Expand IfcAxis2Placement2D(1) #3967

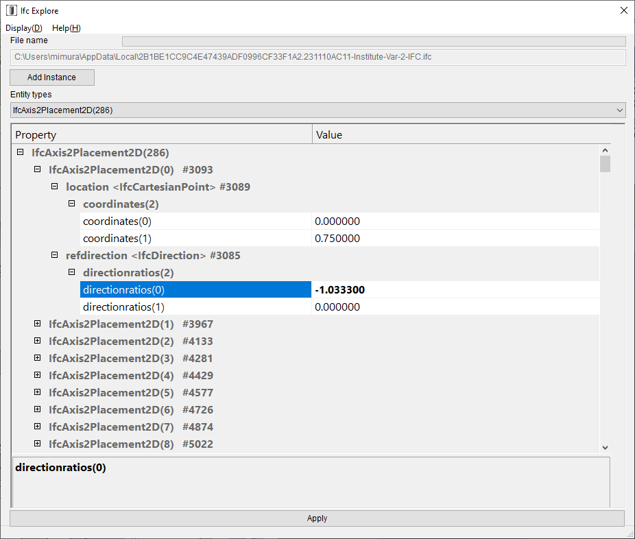37,324
